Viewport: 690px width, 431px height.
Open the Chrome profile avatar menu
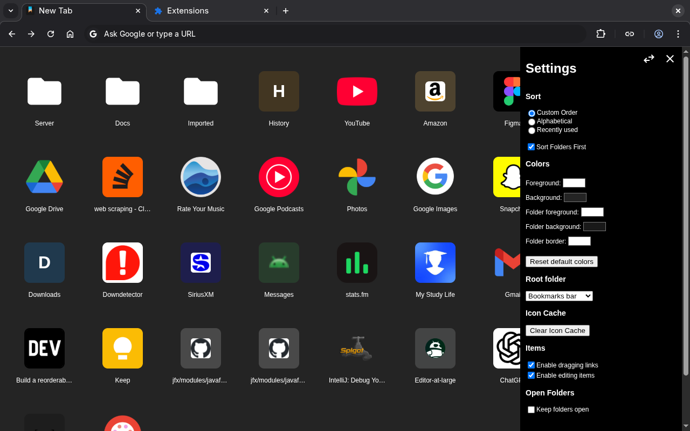click(659, 34)
